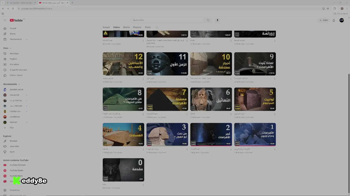Open the YouTube guide hamburger menu

[x=5, y=20]
